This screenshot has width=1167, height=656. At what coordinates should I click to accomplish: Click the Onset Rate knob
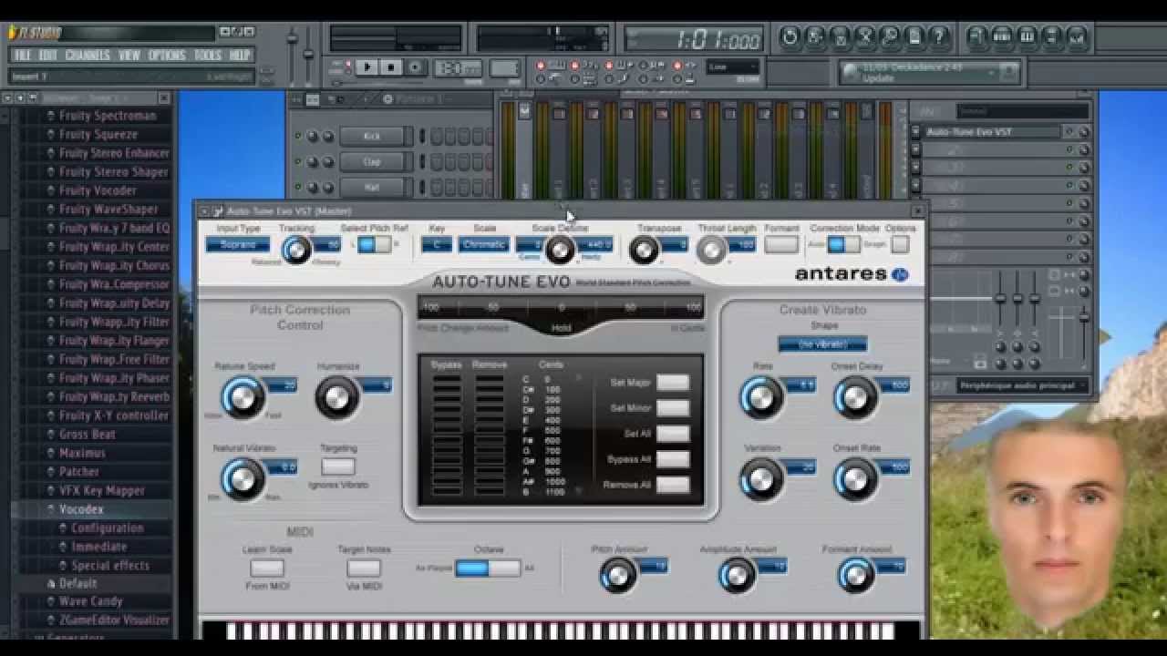[855, 478]
